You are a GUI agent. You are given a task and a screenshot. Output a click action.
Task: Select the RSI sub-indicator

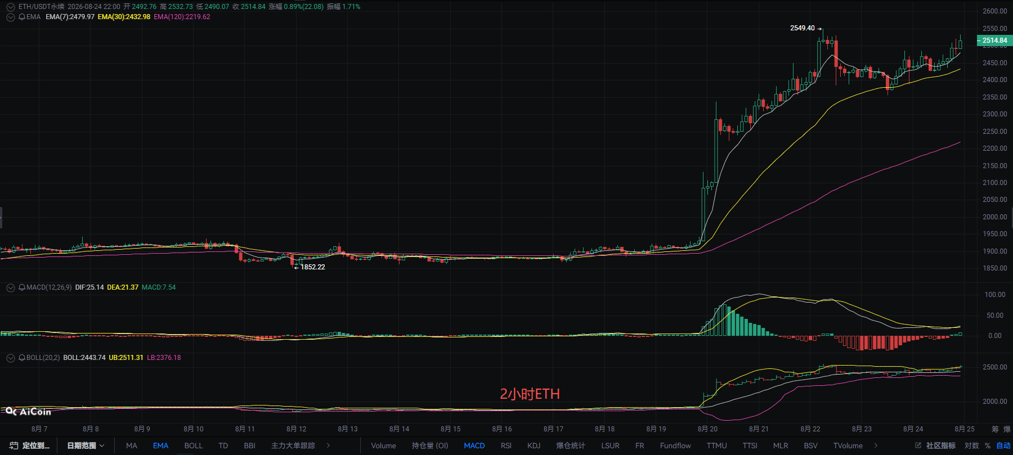[x=506, y=445]
